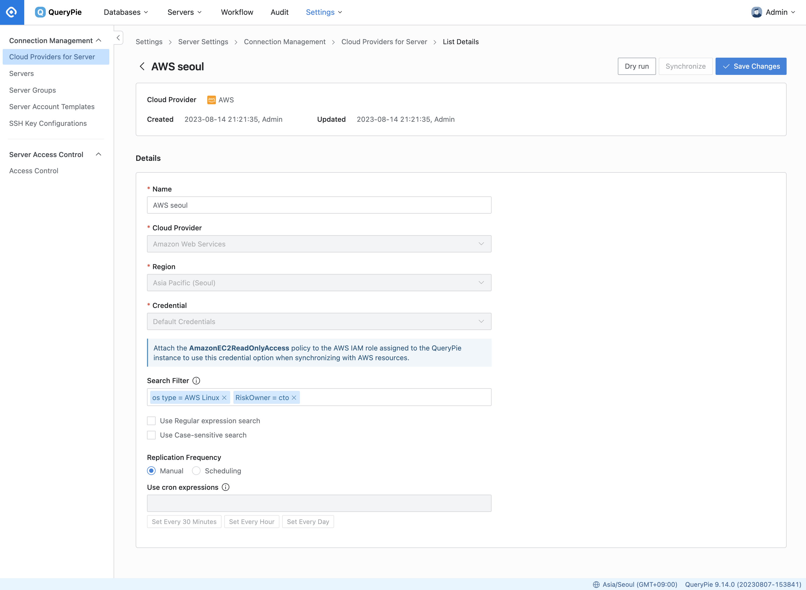Select Server Groups in the sidebar
Image resolution: width=806 pixels, height=590 pixels.
[x=33, y=90]
